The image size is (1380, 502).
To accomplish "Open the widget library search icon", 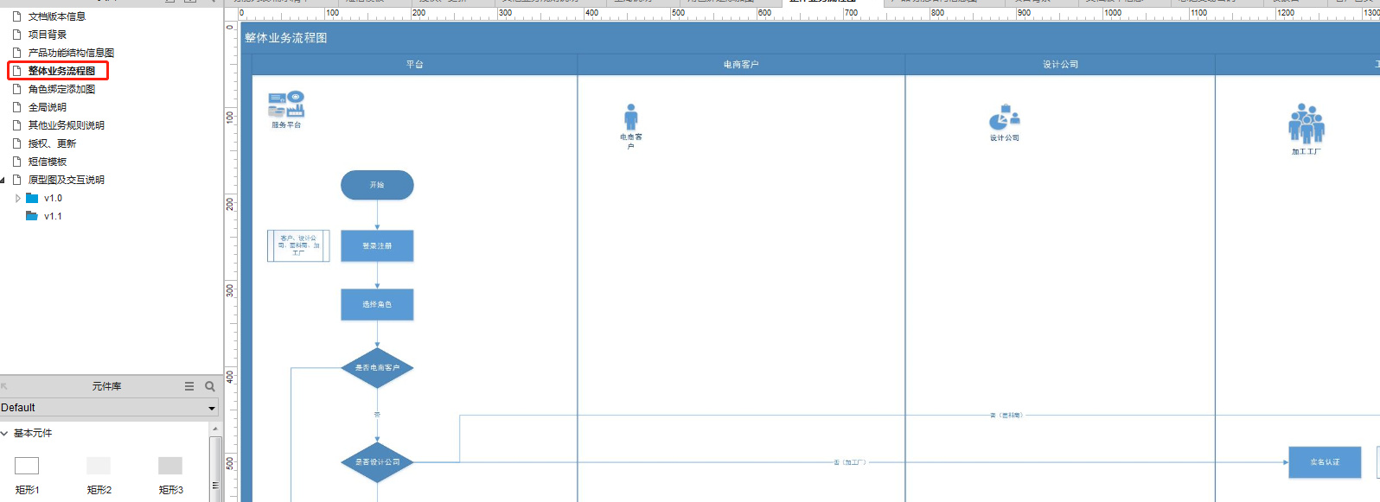I will pyautogui.click(x=210, y=386).
